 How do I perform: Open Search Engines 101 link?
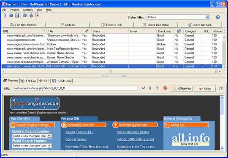(79, 132)
